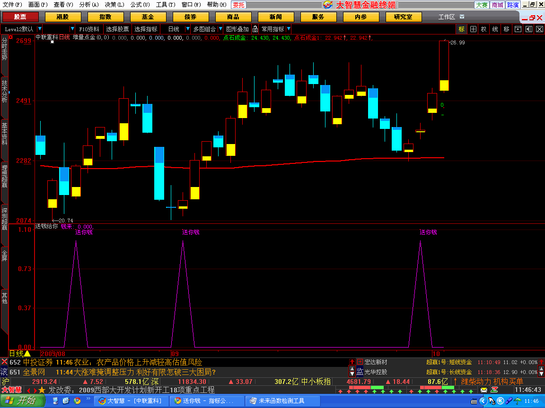Click the boxed X icon in toolbar
The image size is (545, 408).
[539, 29]
